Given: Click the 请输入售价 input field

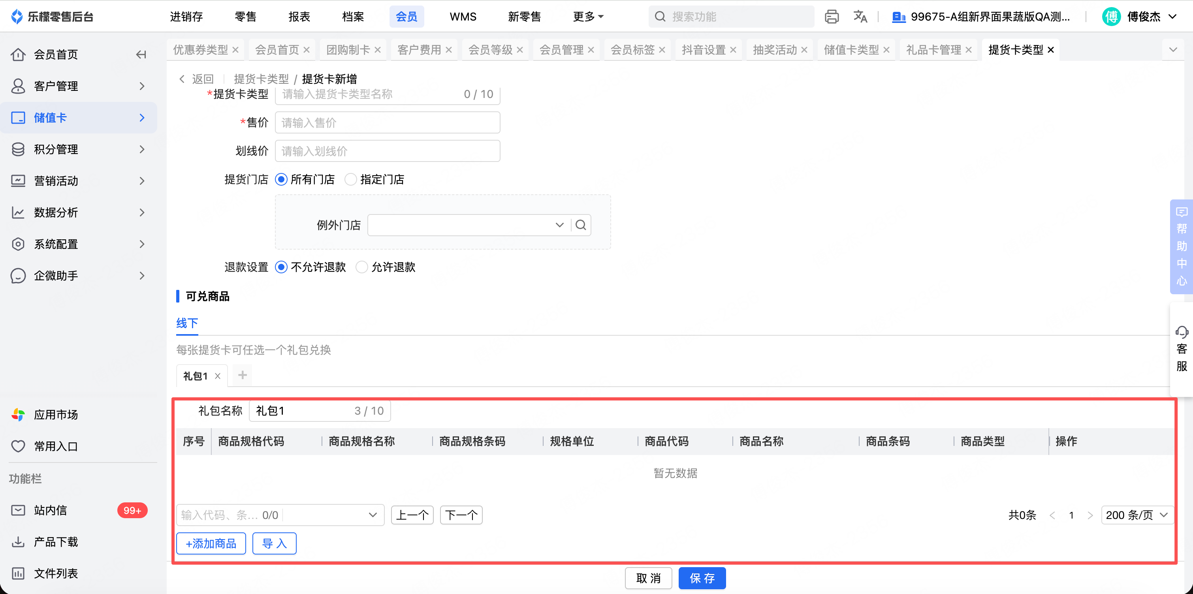Looking at the screenshot, I should point(387,123).
